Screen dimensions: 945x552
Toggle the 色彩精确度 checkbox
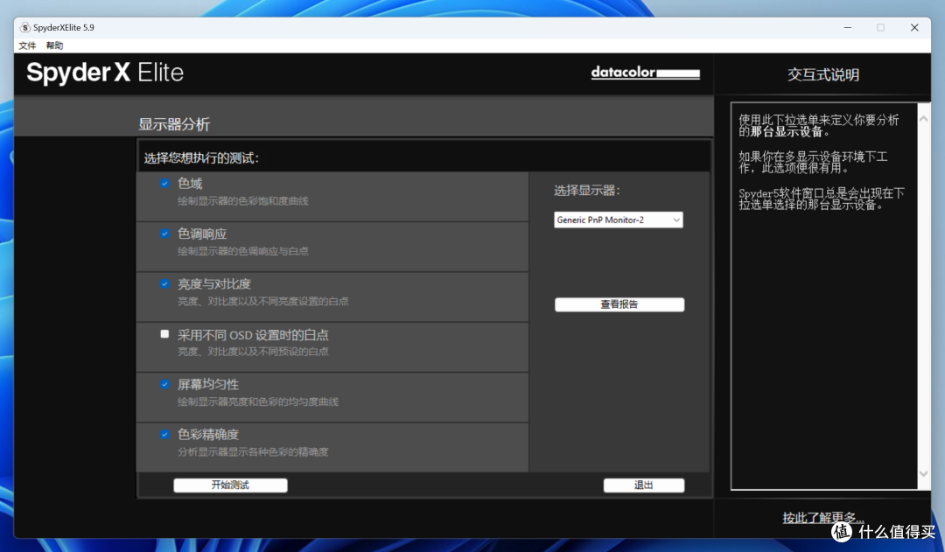tap(164, 435)
